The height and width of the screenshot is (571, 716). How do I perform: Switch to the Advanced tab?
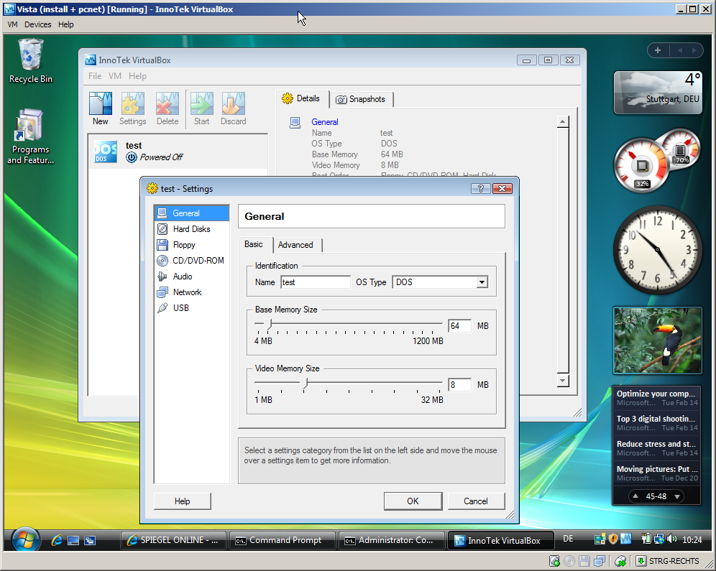[x=295, y=245]
